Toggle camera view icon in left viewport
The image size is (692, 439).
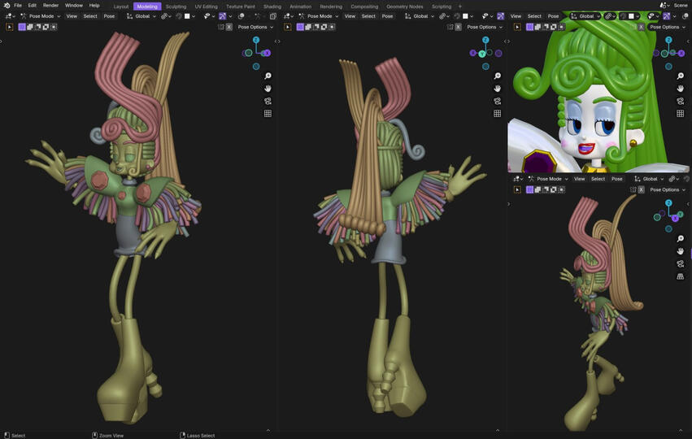coord(268,102)
